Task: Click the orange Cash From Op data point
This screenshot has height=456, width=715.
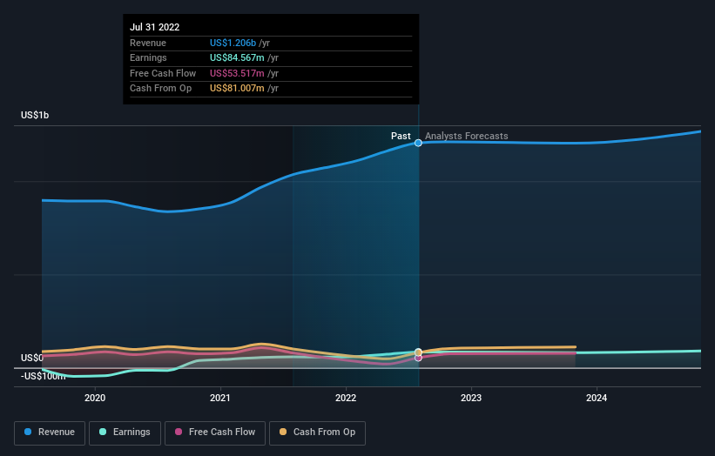Action: [x=418, y=352]
